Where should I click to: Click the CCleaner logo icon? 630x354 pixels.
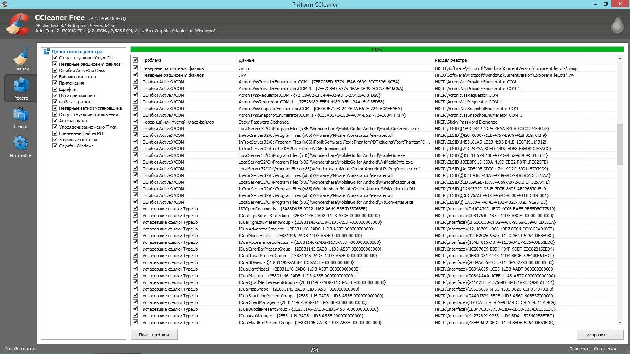coord(18,24)
